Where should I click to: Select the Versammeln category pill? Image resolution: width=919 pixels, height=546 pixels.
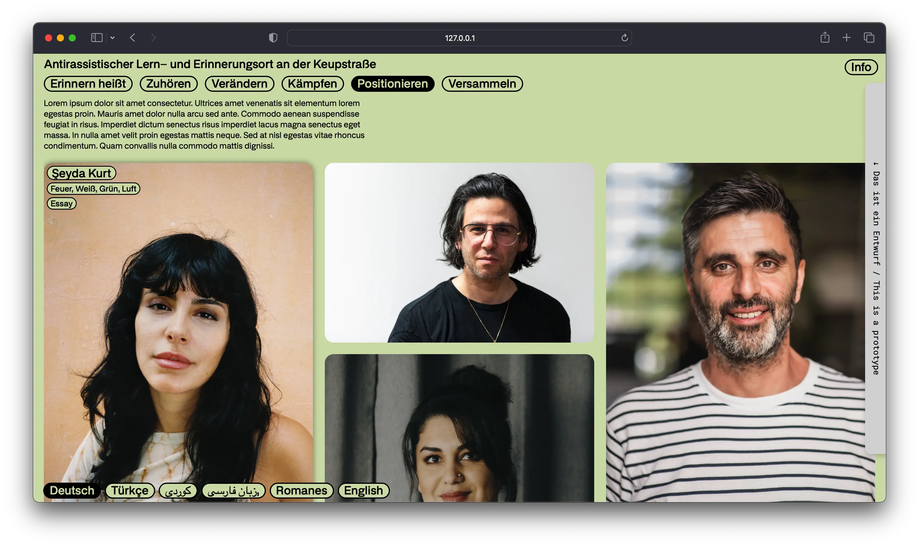(482, 84)
